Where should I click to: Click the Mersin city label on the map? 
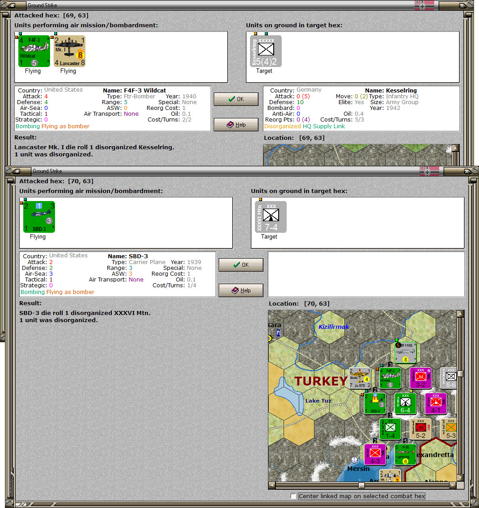[x=358, y=469]
